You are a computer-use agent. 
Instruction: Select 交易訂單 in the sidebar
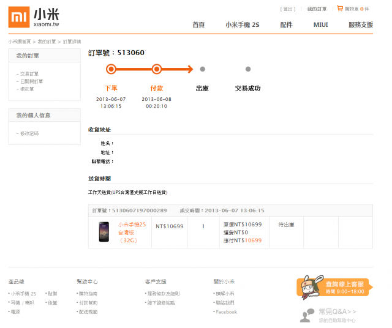point(29,73)
